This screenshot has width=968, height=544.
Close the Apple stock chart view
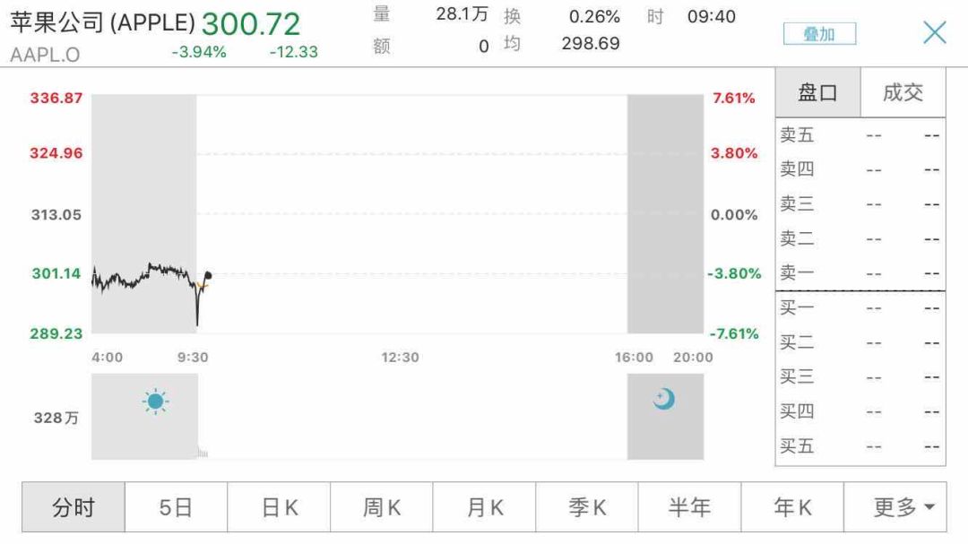(x=934, y=32)
